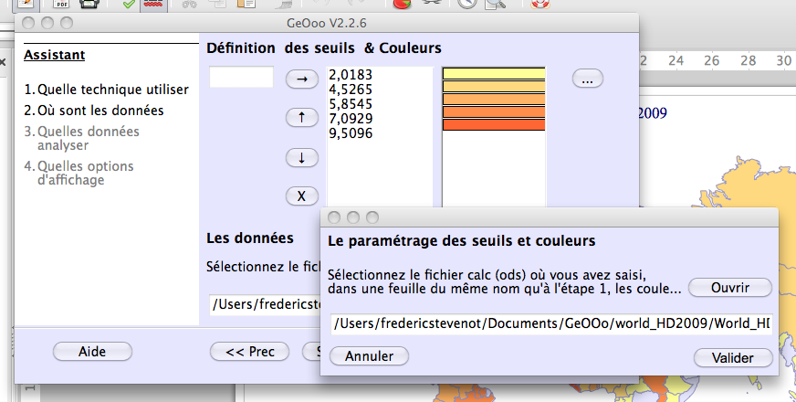Click the file path field in paramétrage dialog
Screen dimensions: 796x402
point(552,323)
